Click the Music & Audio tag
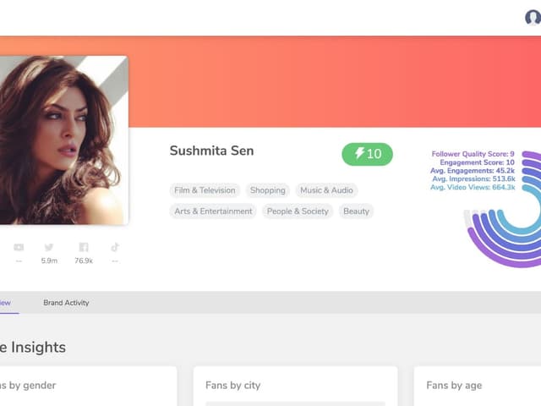 (326, 190)
